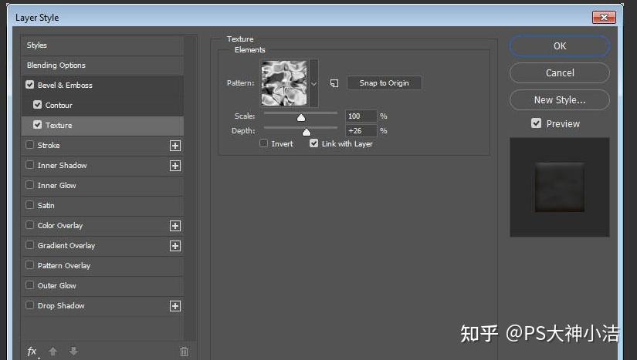Delete effect with trash icon
637x360 pixels.
click(x=184, y=352)
